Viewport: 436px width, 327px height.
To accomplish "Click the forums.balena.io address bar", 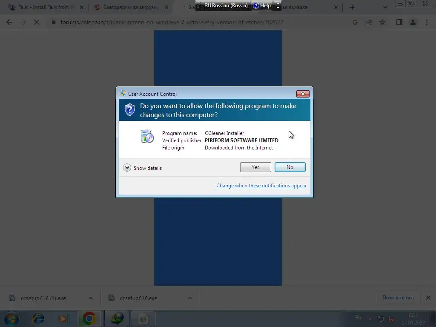I will [x=172, y=22].
